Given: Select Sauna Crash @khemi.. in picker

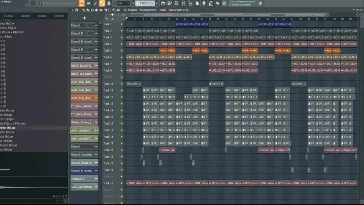Looking at the screenshot, I should pyautogui.click(x=84, y=187).
